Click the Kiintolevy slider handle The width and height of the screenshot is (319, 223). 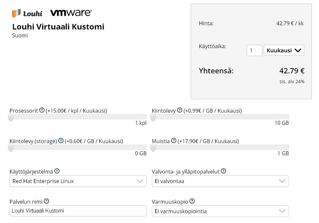click(x=153, y=118)
